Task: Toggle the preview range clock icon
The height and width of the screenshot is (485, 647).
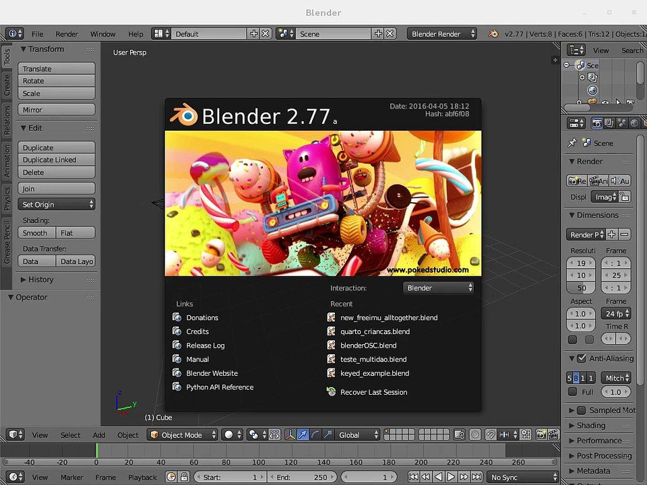Action: pyautogui.click(x=171, y=477)
